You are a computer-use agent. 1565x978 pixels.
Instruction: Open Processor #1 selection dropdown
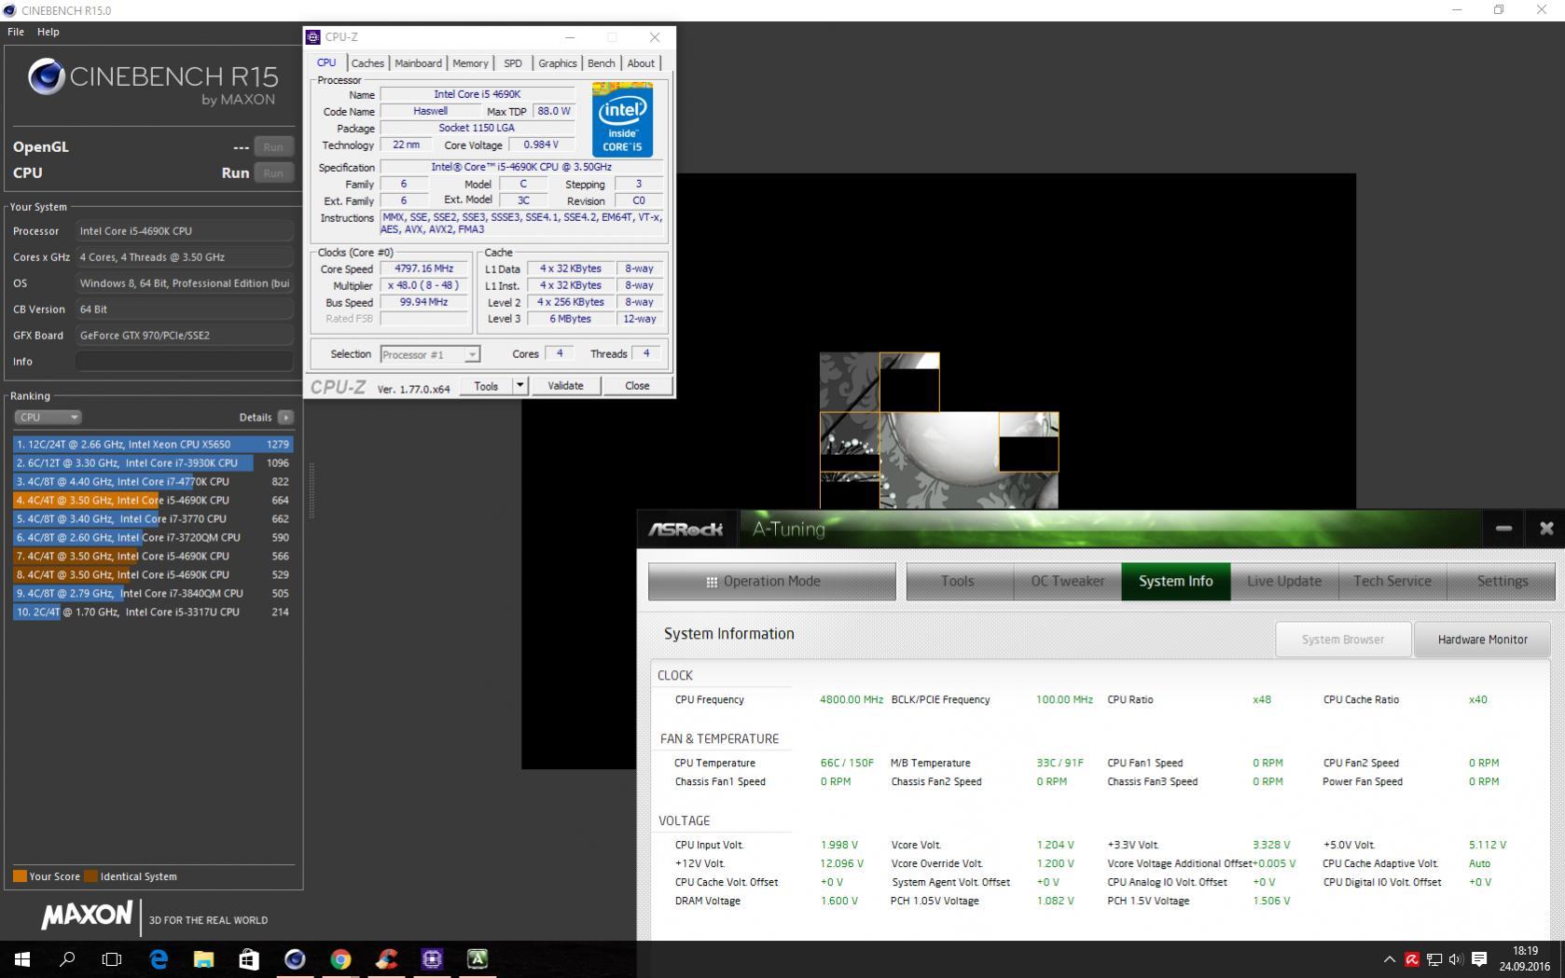point(430,354)
